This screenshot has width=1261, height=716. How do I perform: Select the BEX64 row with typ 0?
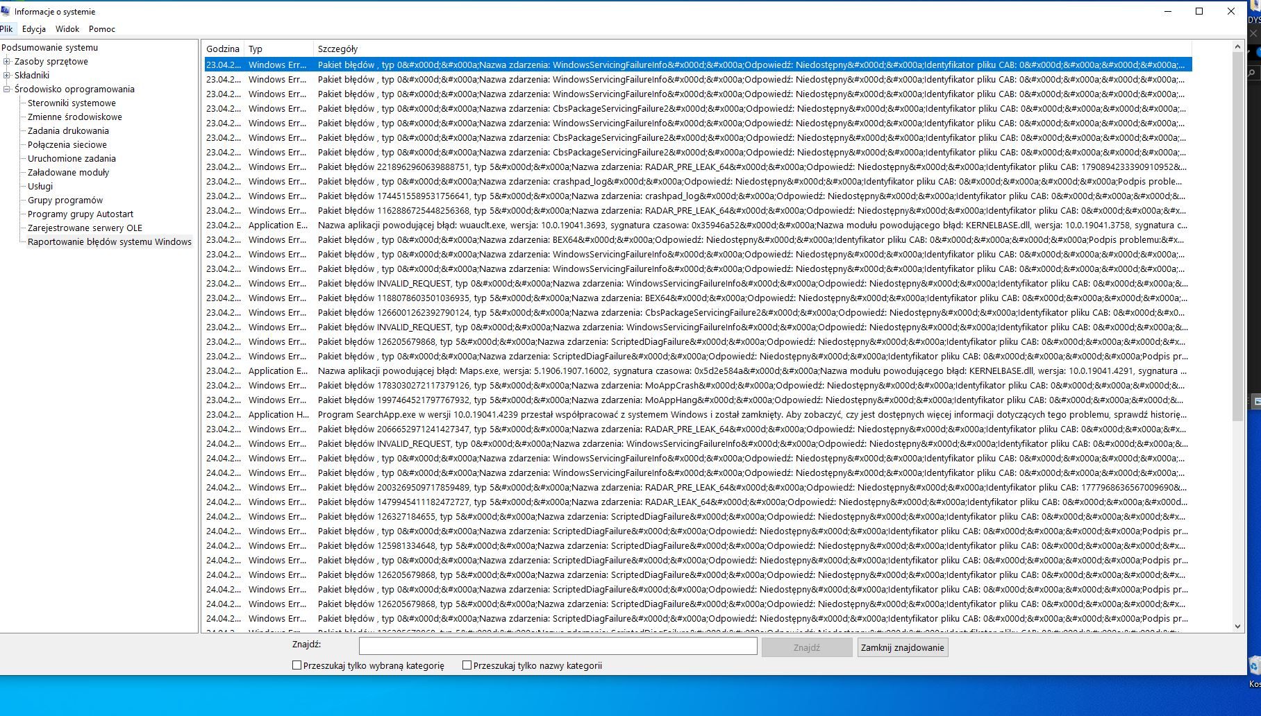point(698,239)
